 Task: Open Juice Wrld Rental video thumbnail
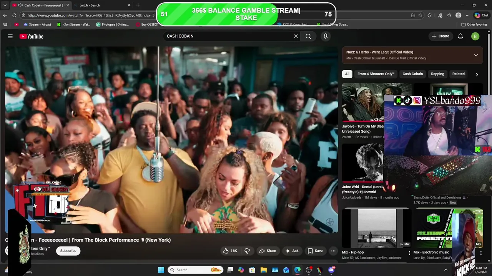pos(362,163)
